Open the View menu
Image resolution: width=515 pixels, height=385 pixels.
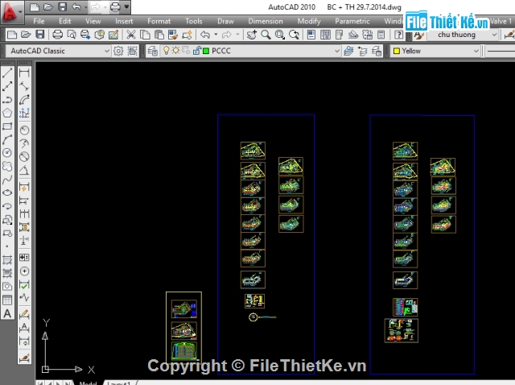tap(93, 22)
